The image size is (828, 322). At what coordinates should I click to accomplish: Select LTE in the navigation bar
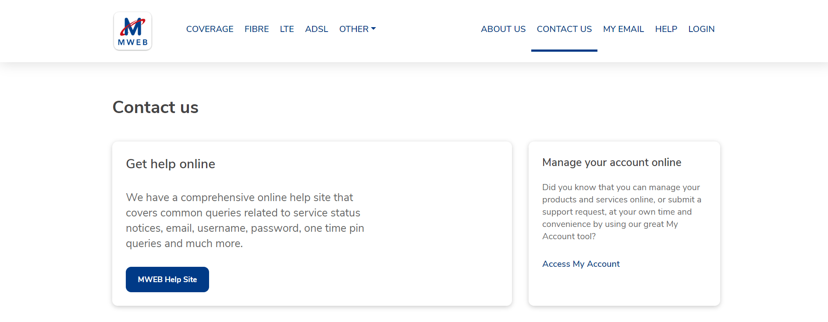click(287, 29)
